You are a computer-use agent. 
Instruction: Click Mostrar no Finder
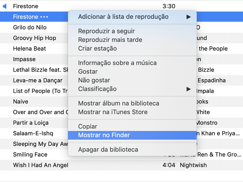point(132,135)
